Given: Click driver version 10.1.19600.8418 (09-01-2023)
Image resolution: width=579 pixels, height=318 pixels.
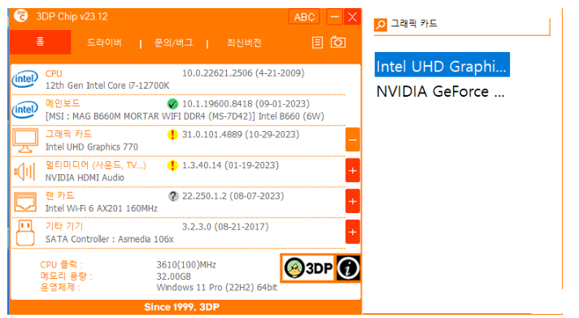Looking at the screenshot, I should click(x=246, y=104).
